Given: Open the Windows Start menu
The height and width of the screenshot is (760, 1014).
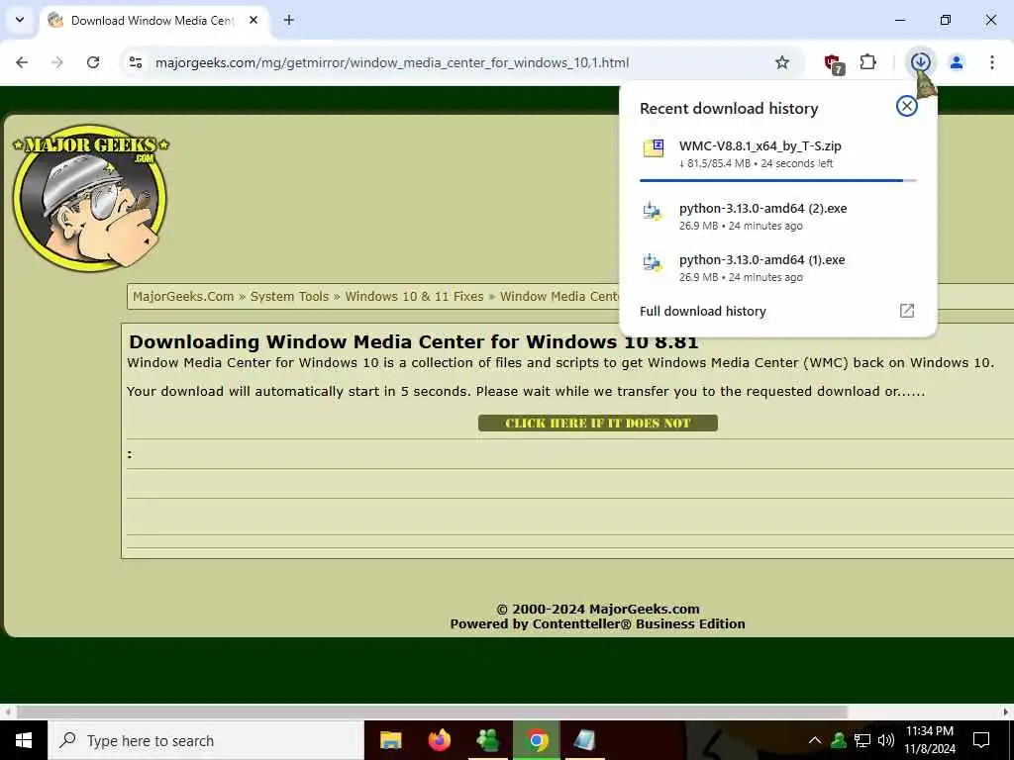Looking at the screenshot, I should click(x=24, y=740).
